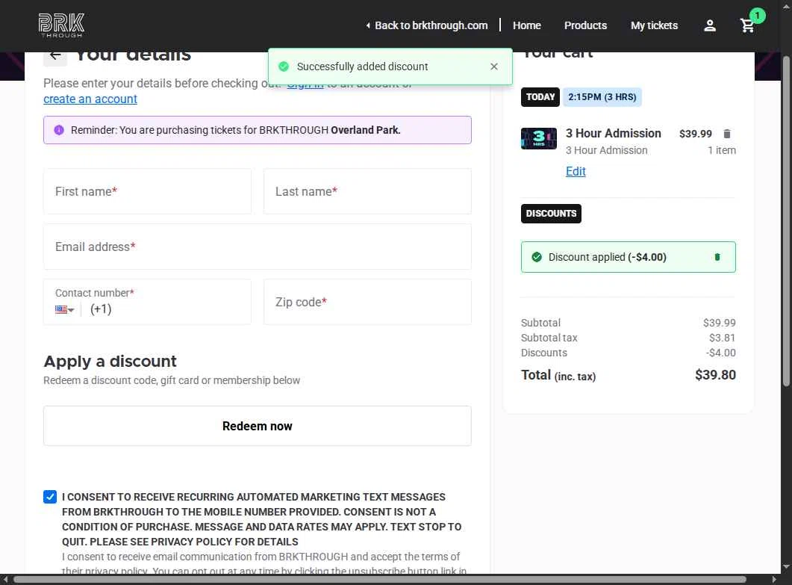Delete the 3 Hour Admission item

(x=727, y=134)
